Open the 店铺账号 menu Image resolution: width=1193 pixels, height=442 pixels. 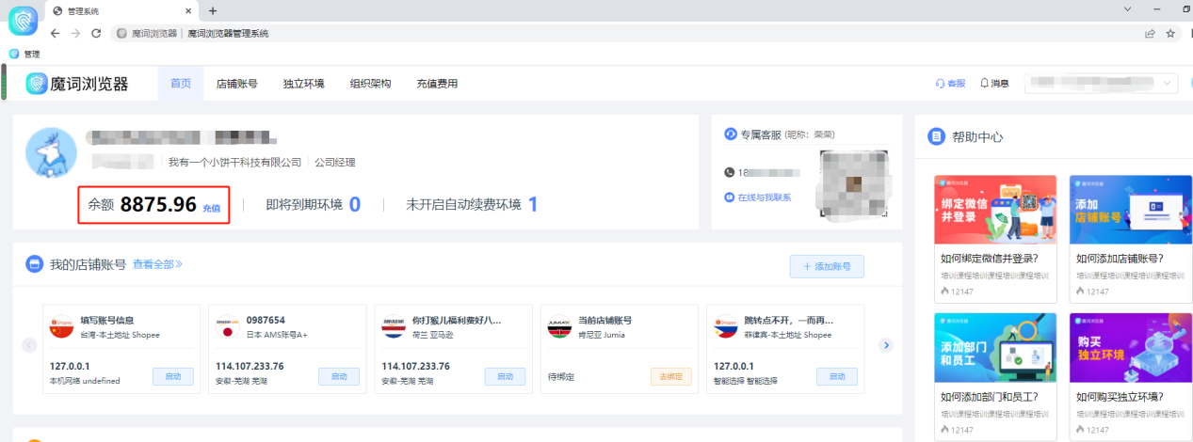tap(236, 84)
